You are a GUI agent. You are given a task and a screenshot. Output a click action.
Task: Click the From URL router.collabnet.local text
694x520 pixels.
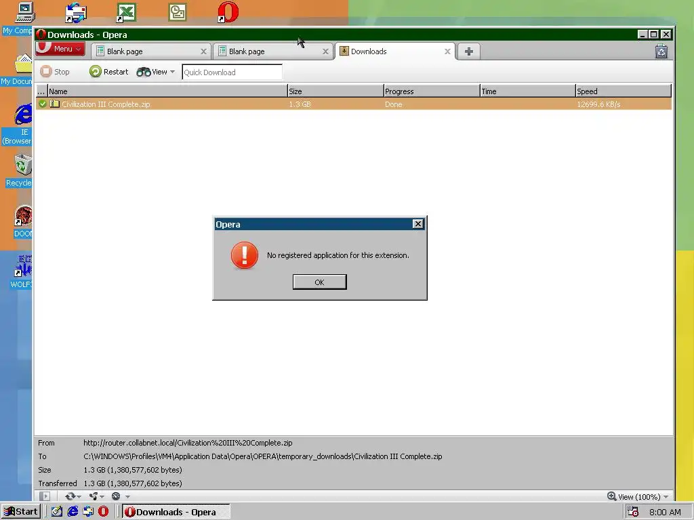pos(188,443)
